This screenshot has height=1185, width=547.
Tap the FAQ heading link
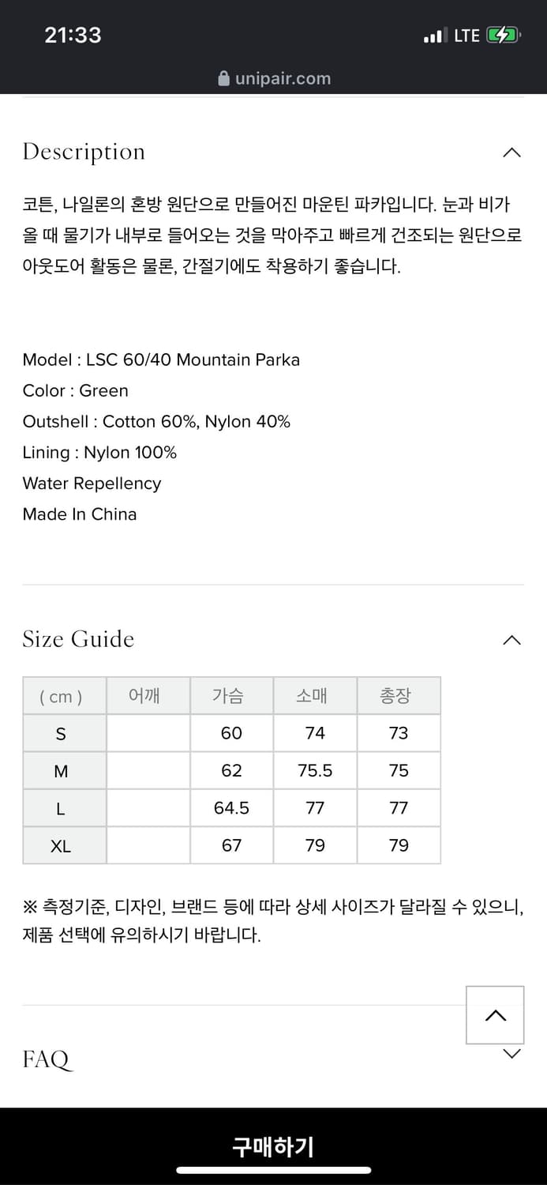pyautogui.click(x=46, y=1059)
